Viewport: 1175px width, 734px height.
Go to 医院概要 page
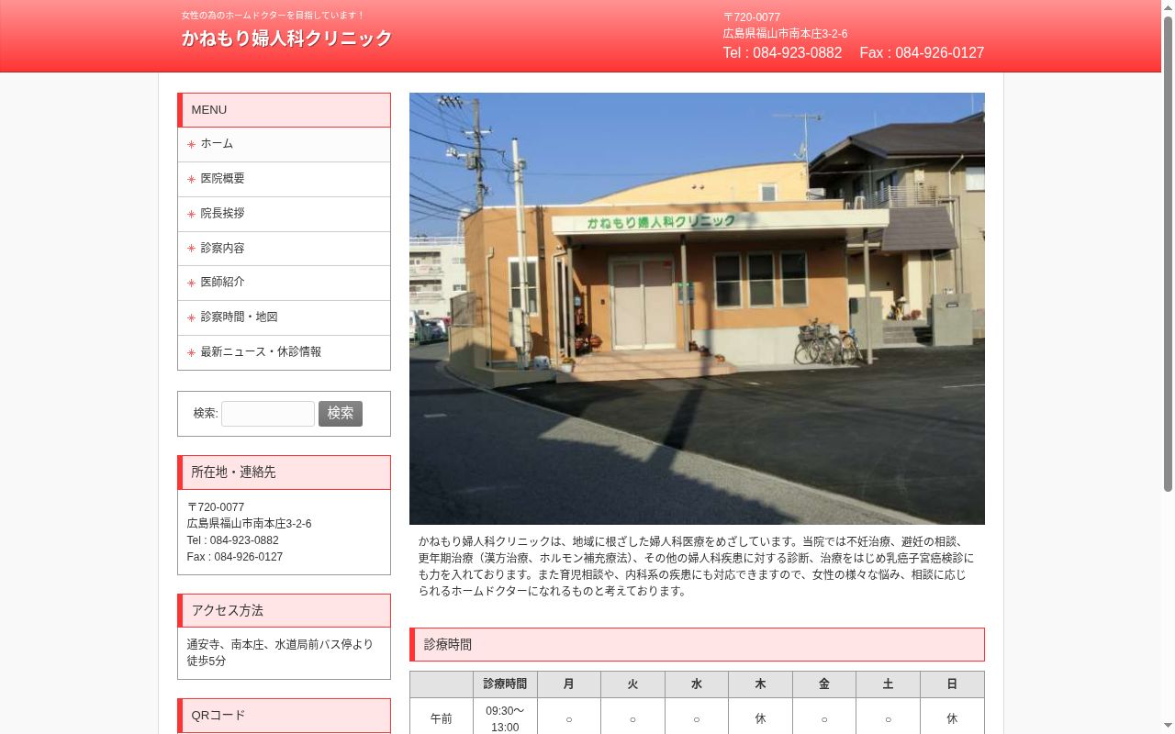click(x=284, y=179)
